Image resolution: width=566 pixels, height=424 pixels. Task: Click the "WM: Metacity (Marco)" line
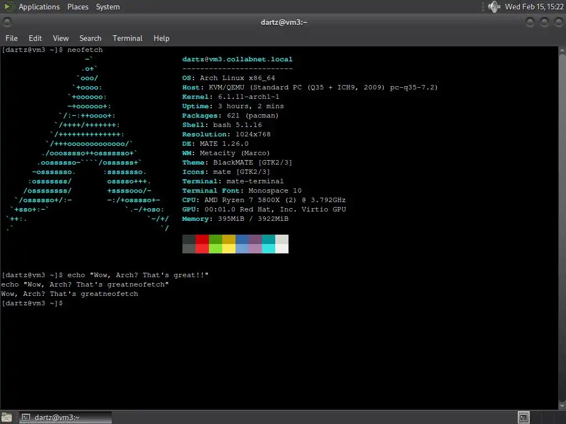pos(226,153)
